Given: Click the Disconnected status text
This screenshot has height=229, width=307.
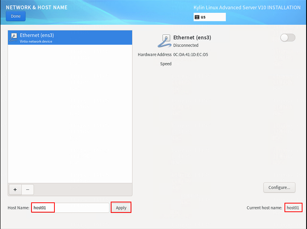Looking at the screenshot, I should tap(186, 45).
